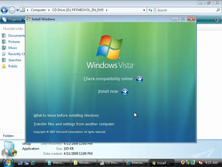Viewport: 222px width, 167px height.
Task: Click the network tray icon
Action: click(193, 163)
